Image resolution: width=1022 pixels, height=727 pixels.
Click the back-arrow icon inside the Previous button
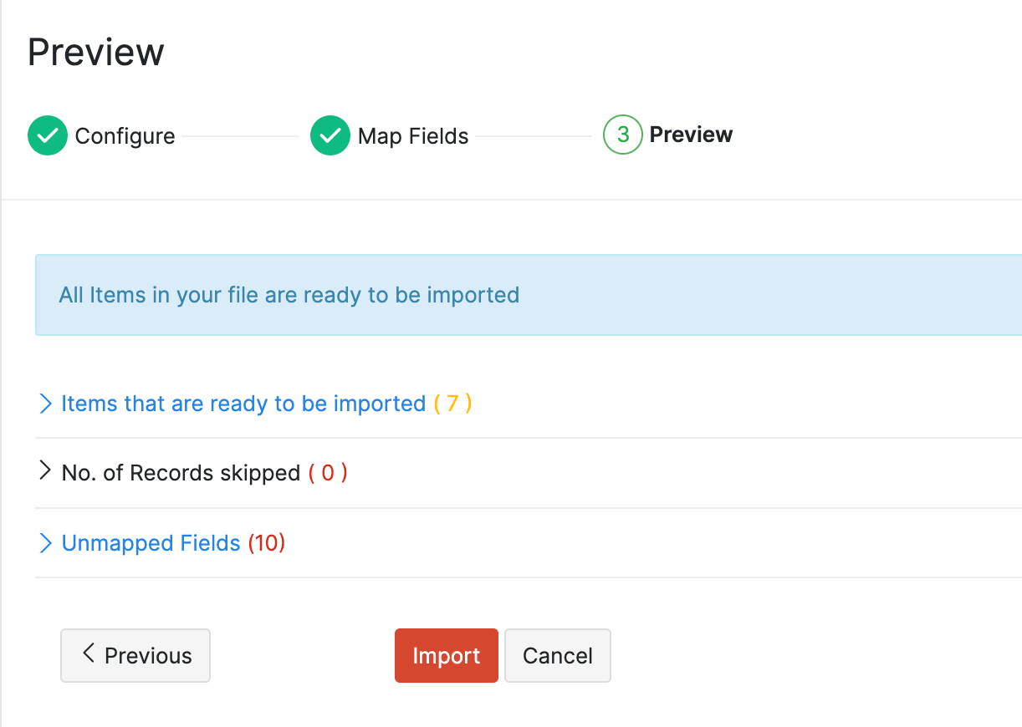tap(88, 655)
